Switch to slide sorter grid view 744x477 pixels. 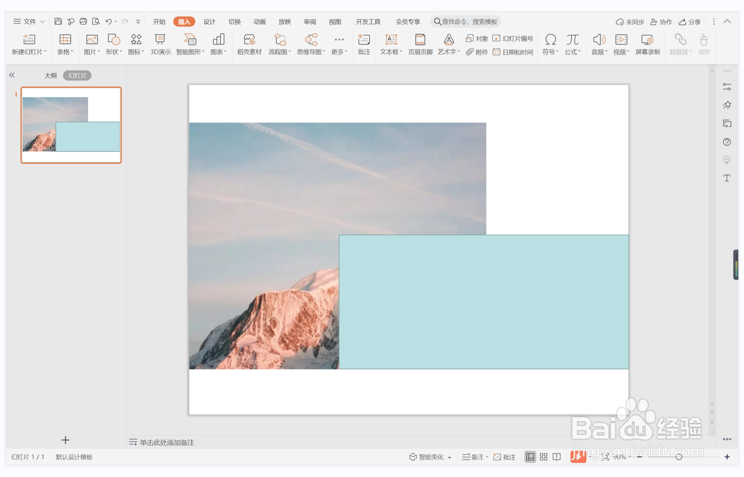543,457
